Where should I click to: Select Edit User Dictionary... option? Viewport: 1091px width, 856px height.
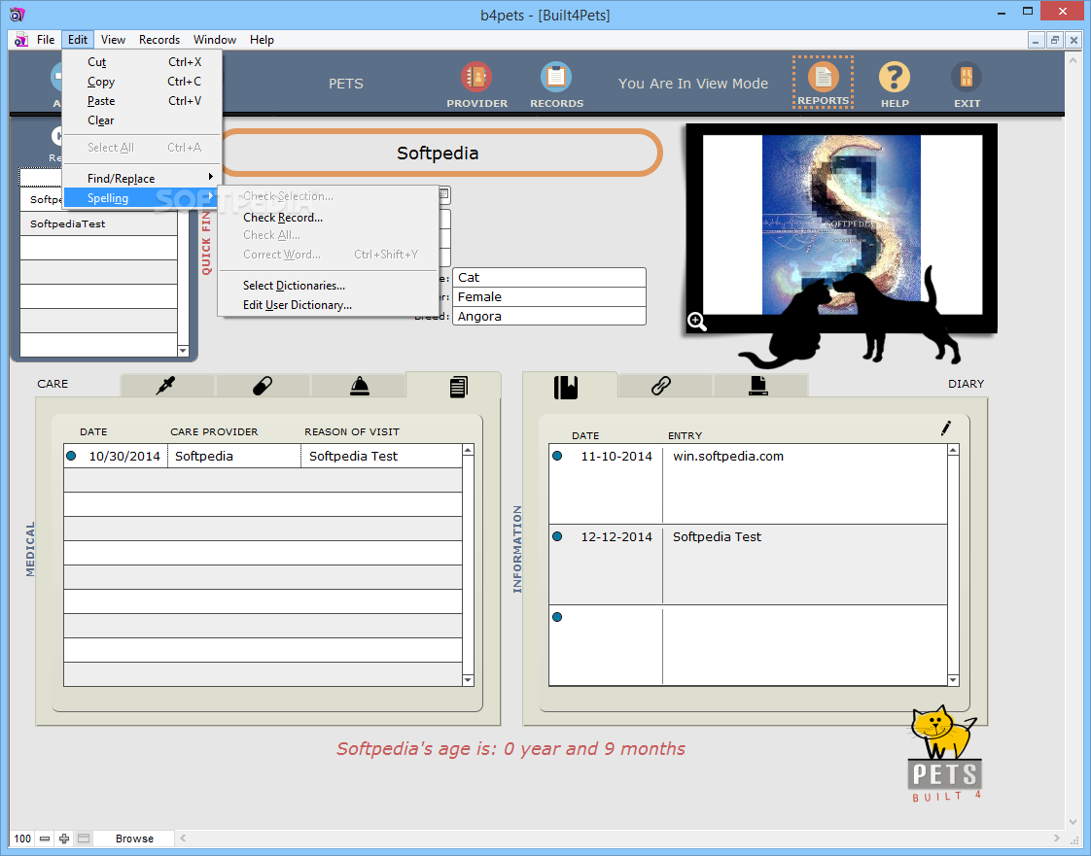pyautogui.click(x=329, y=305)
